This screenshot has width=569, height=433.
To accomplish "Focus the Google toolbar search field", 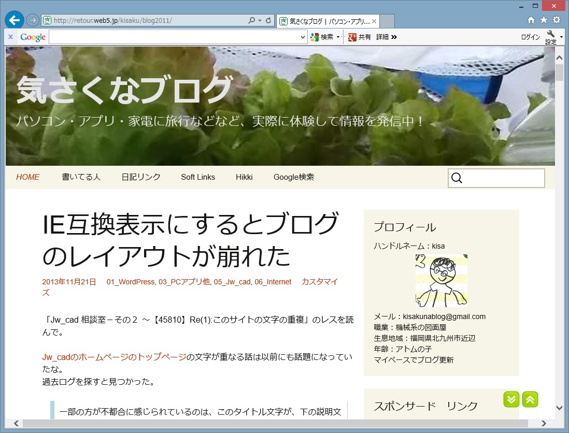I will [175, 37].
